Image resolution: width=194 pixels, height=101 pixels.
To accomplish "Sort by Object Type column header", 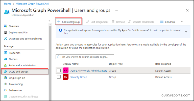I will (116, 64).
